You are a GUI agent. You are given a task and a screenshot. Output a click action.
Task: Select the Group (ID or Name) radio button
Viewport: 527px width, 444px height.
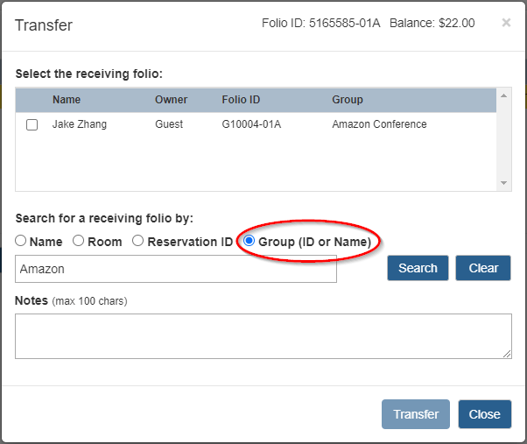[249, 241]
